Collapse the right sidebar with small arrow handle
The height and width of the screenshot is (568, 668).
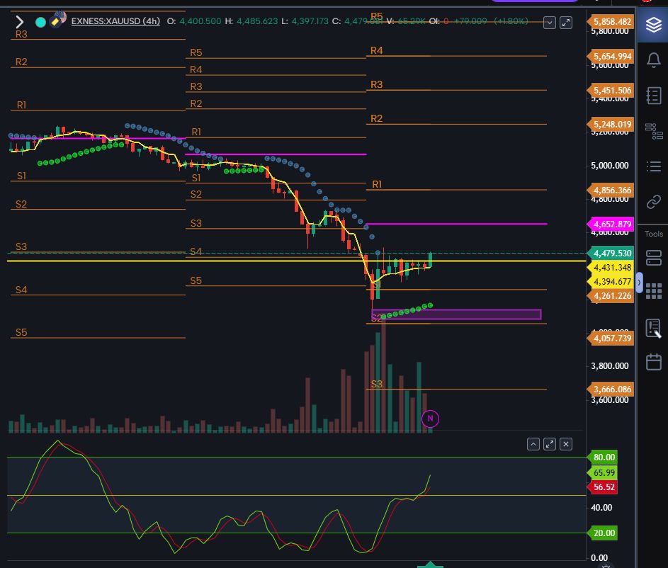(x=640, y=283)
